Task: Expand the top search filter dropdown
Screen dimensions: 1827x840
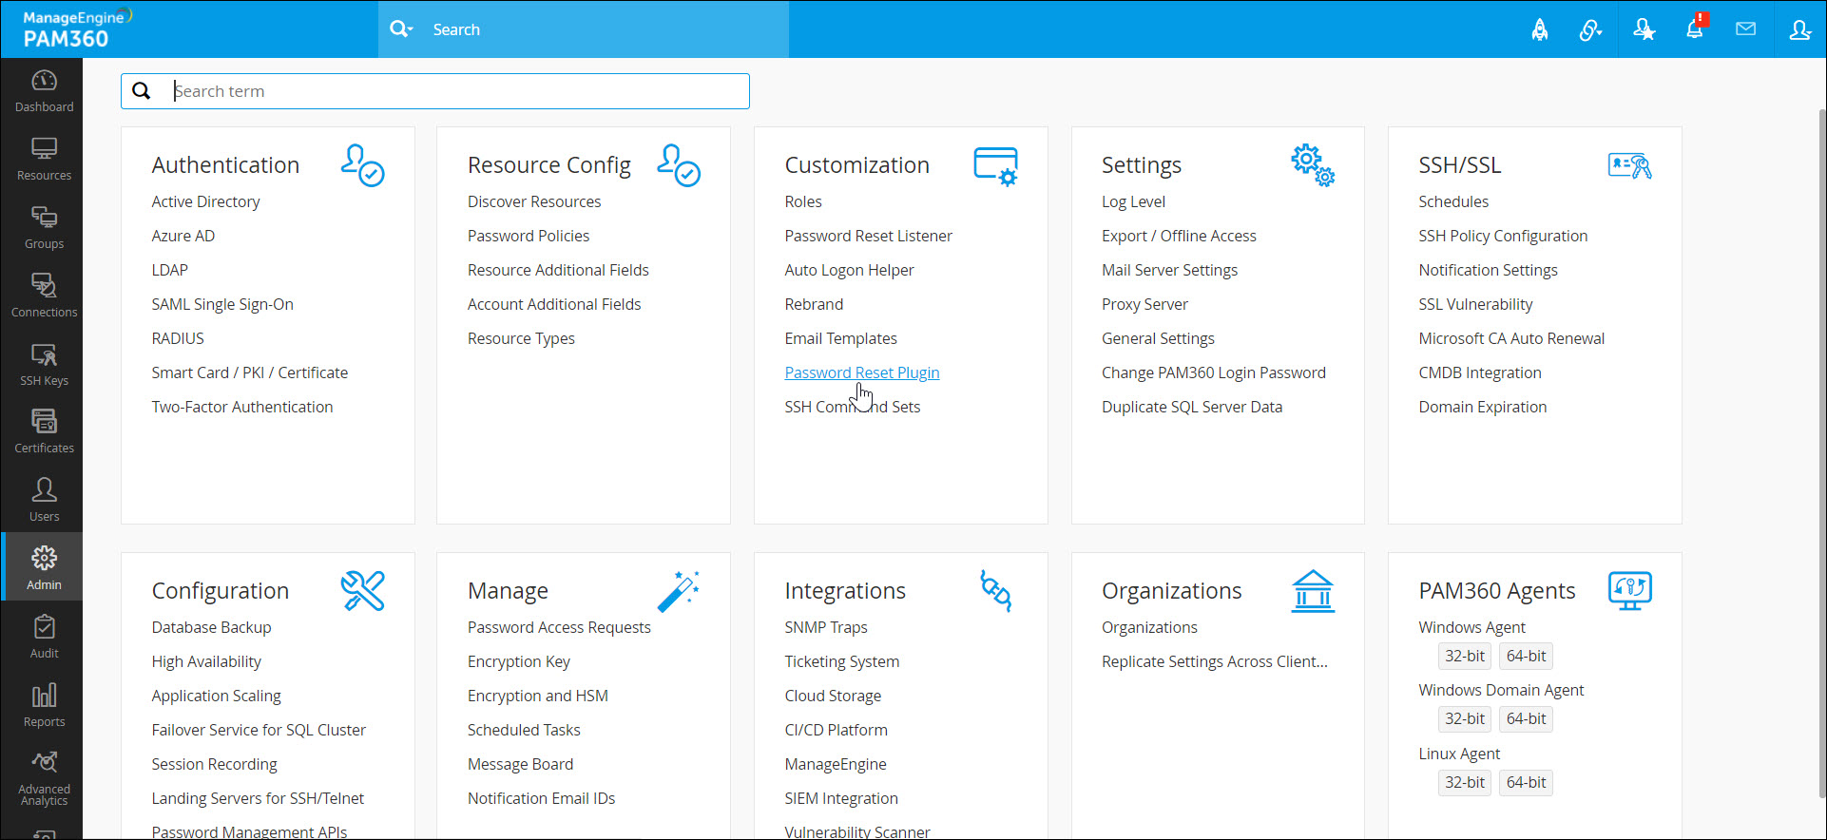Action: (x=402, y=29)
